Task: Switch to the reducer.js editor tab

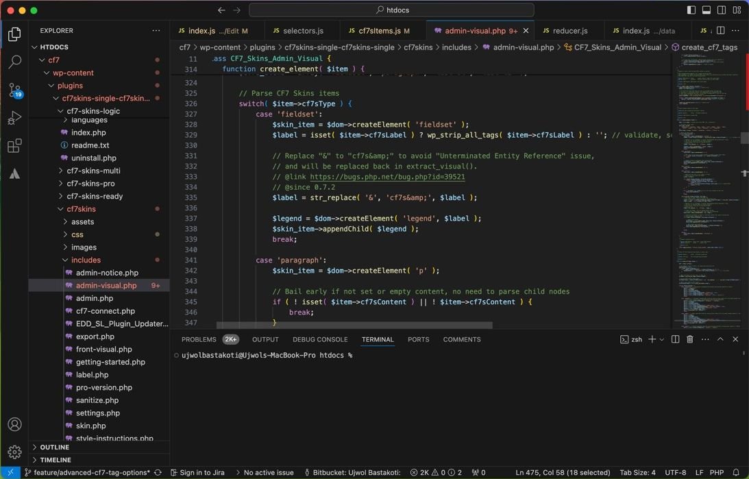Action: [569, 31]
